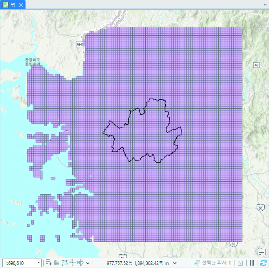Open coordinate display units dropdown

pos(175,263)
